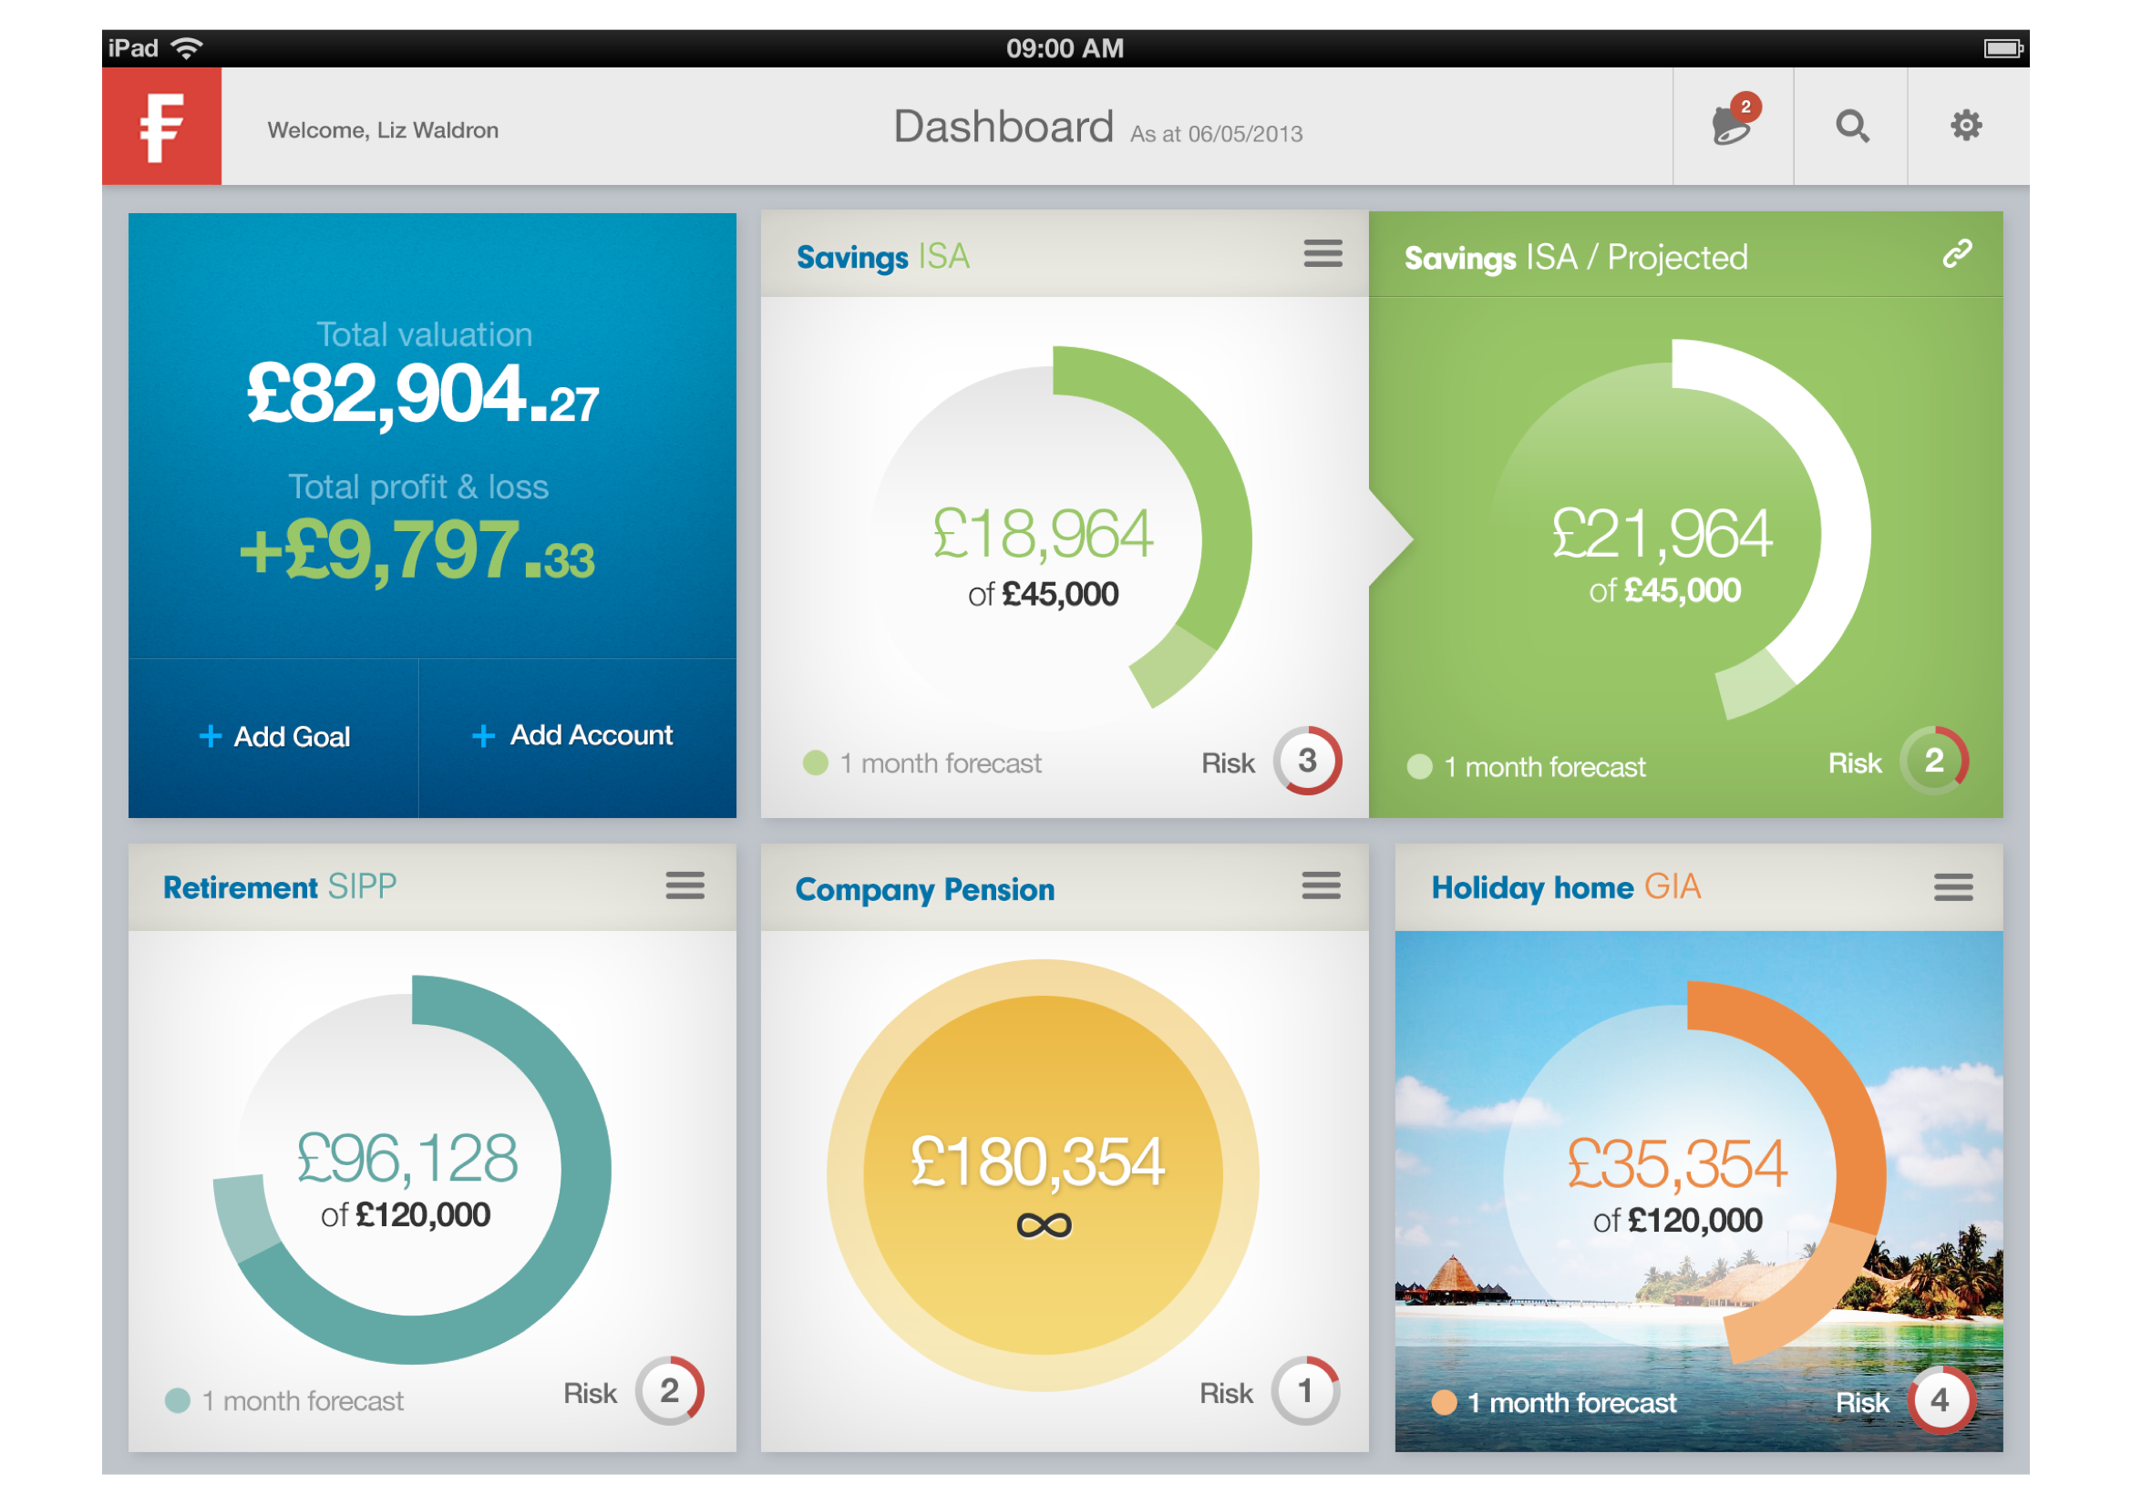
Task: Click the link icon on Savings ISA Projected
Action: 1957,253
